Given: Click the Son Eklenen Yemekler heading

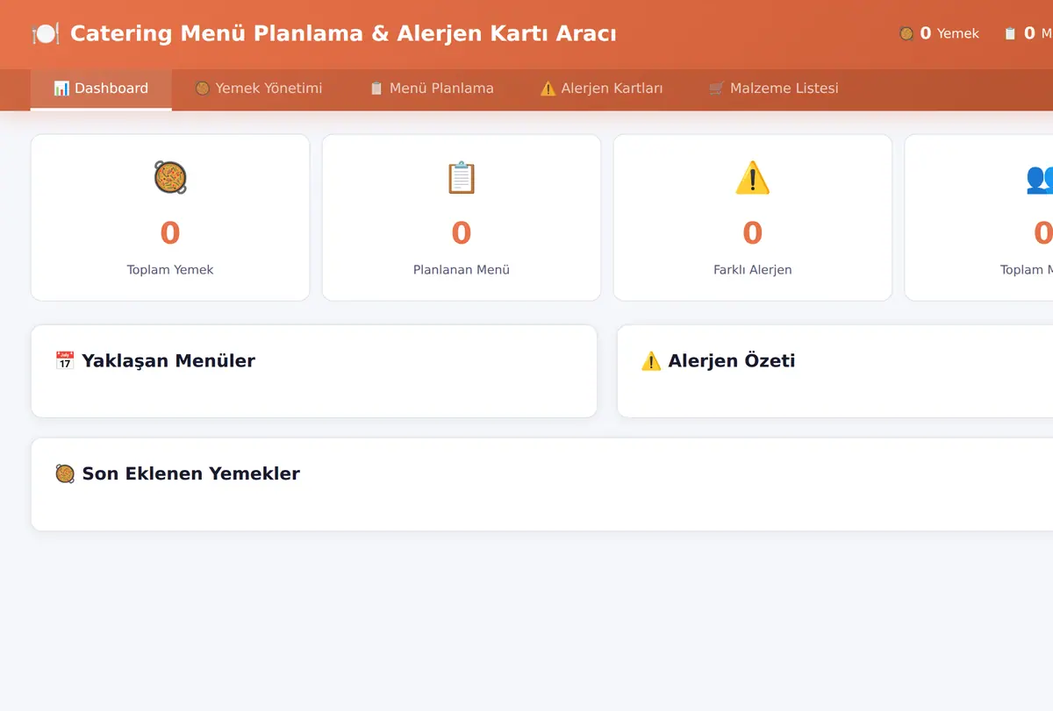Looking at the screenshot, I should click(x=191, y=473).
